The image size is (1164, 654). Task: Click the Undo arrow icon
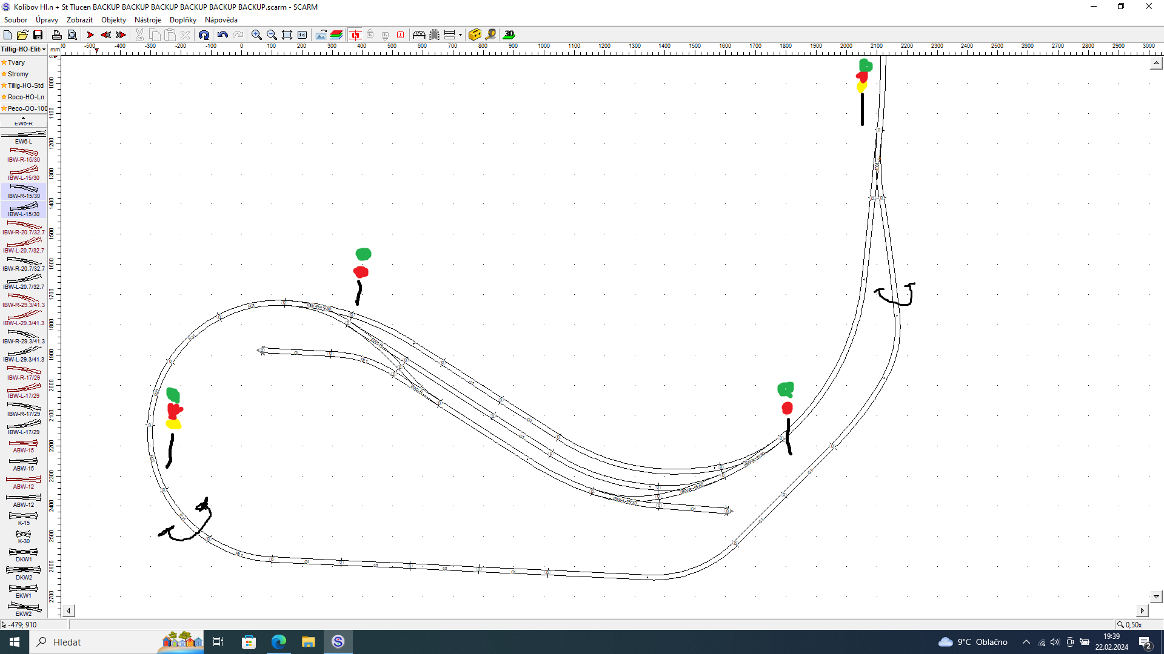222,35
